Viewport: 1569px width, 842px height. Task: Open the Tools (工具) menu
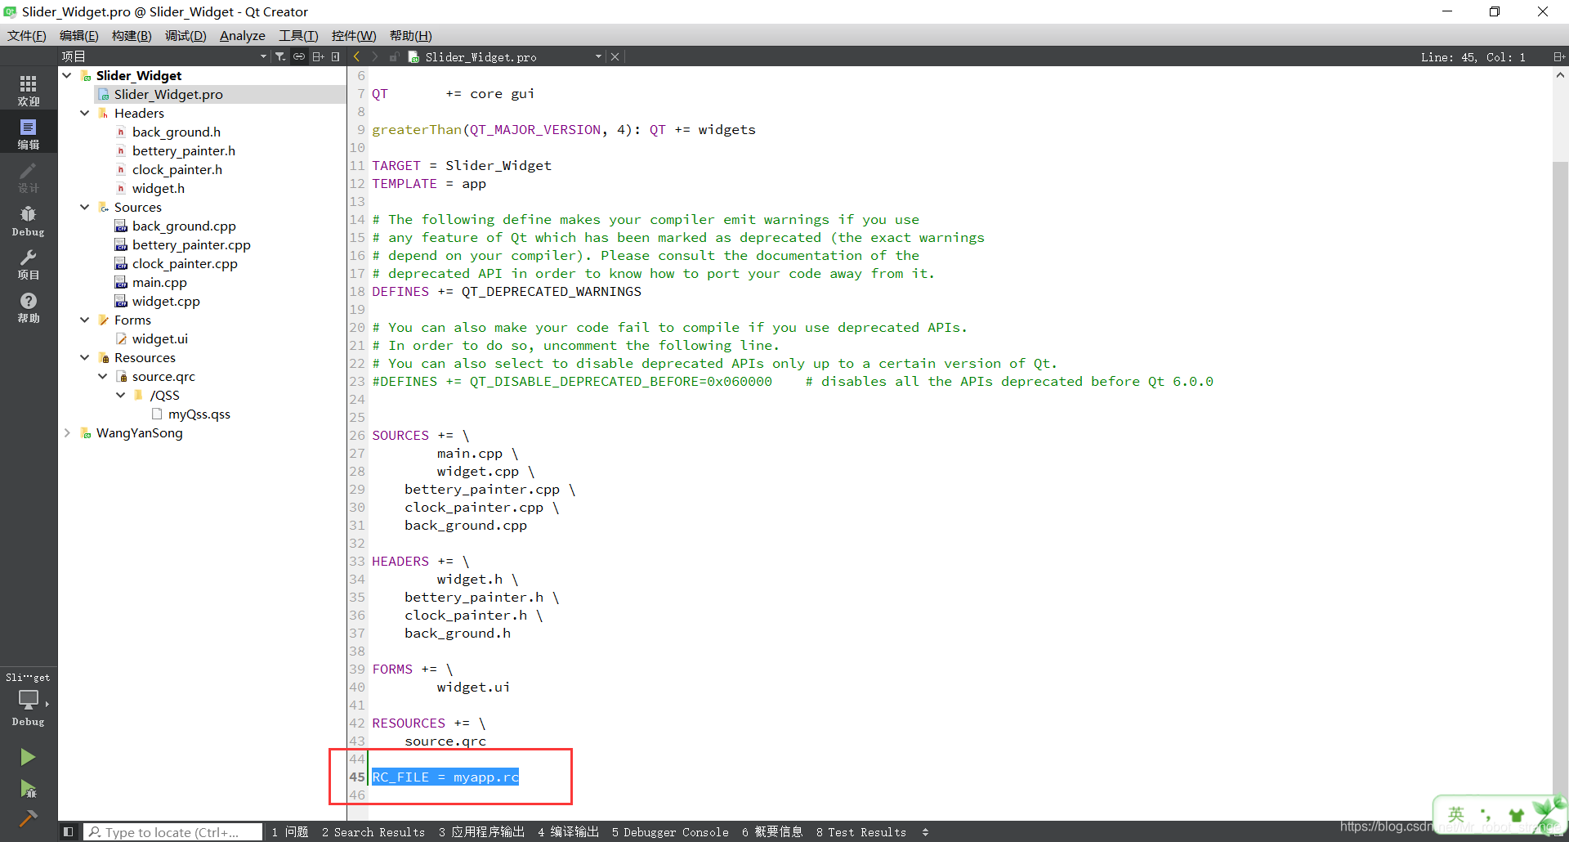click(298, 35)
